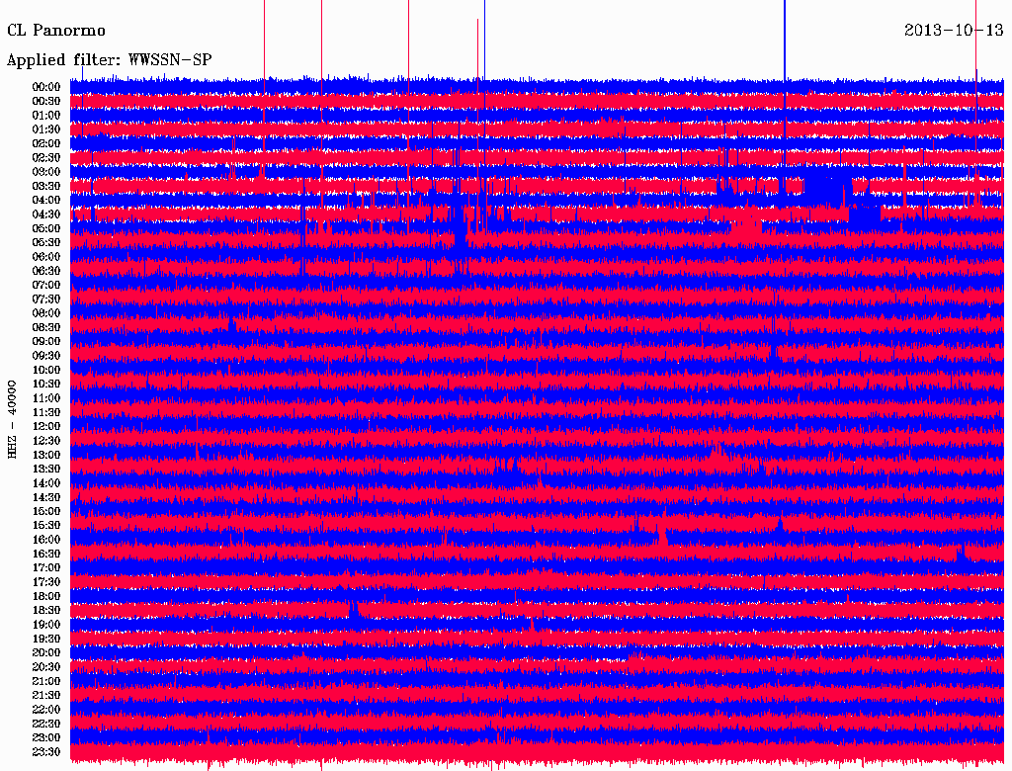1012x771 pixels.
Task: Click the 05:30 time label
Action: click(x=45, y=243)
